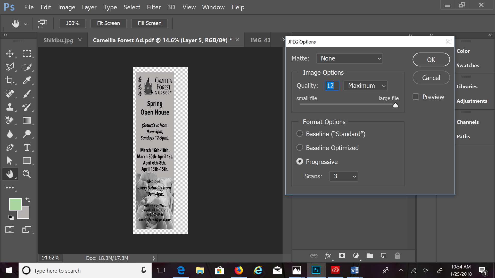Show more document tabs arrow
The width and height of the screenshot is (495, 278).
tap(283, 40)
